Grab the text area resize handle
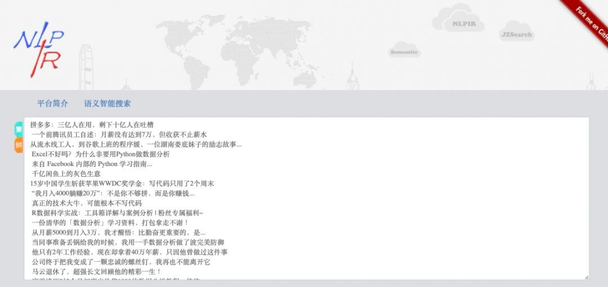The height and width of the screenshot is (287, 608). tap(586, 277)
